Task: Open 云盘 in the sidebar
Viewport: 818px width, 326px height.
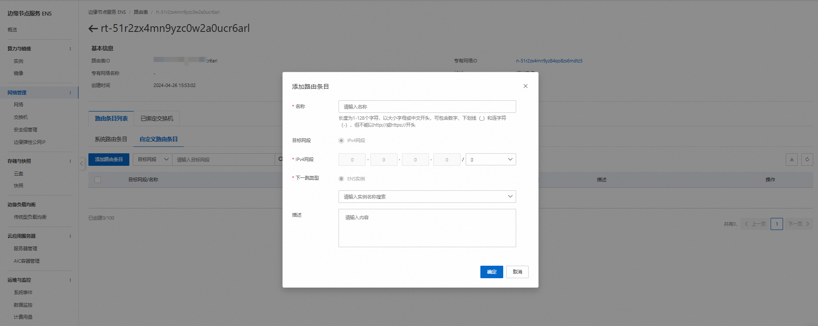Action: point(19,174)
